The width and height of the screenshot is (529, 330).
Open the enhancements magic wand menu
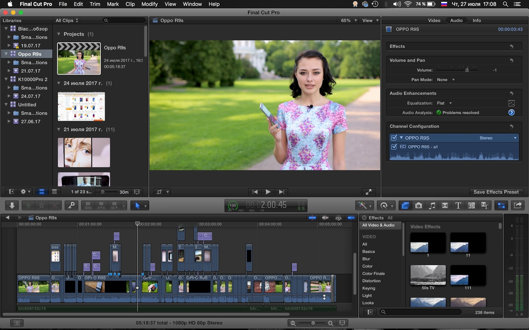tap(364, 206)
